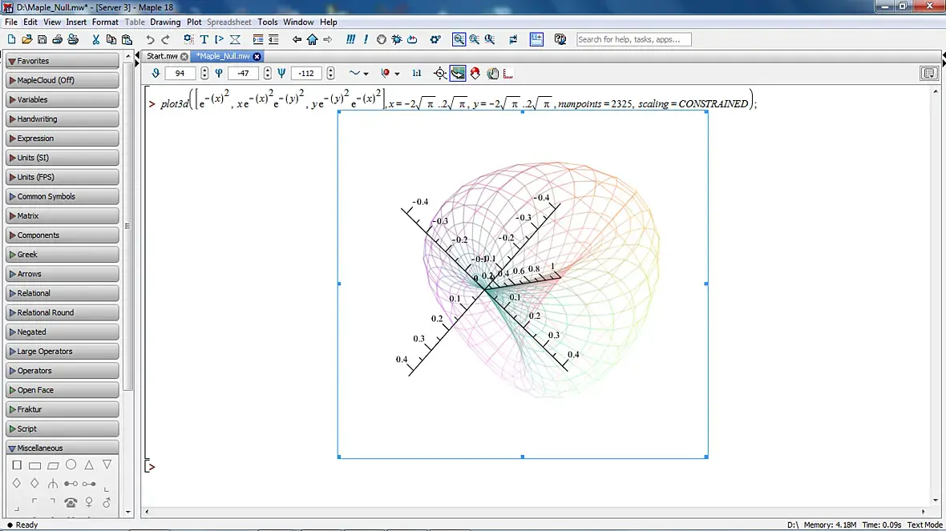
Task: Click the Home navigation icon
Action: click(312, 39)
